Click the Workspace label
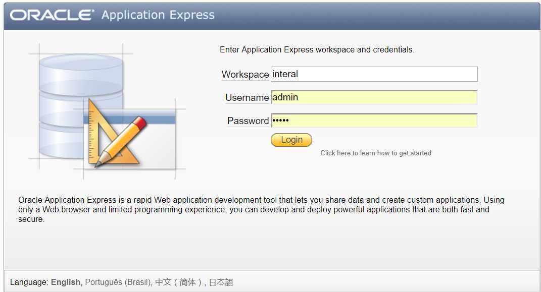541x292 pixels. (x=245, y=74)
